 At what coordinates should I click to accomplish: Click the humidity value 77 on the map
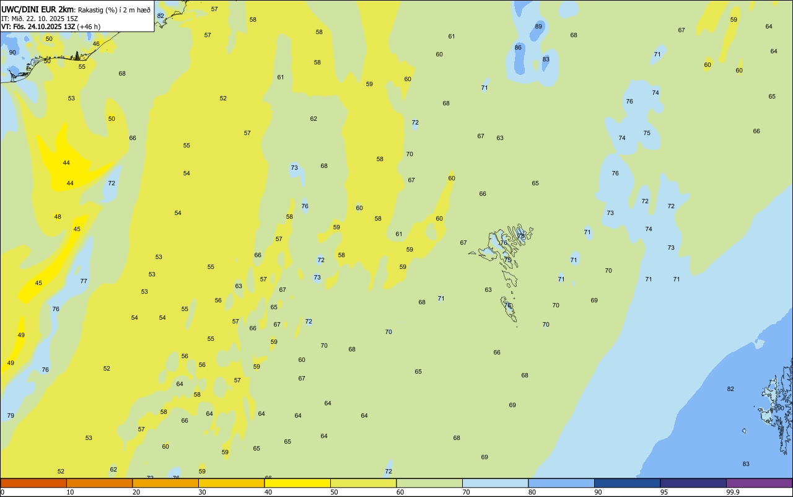pyautogui.click(x=84, y=281)
